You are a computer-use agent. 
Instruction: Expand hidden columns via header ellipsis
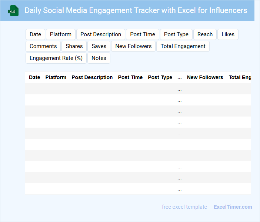(180, 78)
